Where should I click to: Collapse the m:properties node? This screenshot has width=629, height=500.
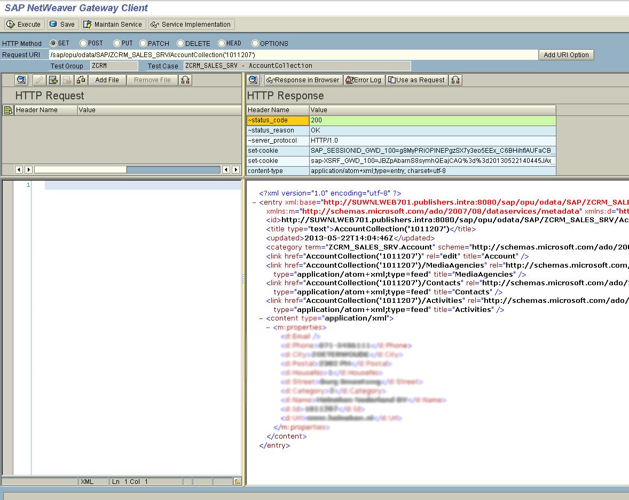267,327
